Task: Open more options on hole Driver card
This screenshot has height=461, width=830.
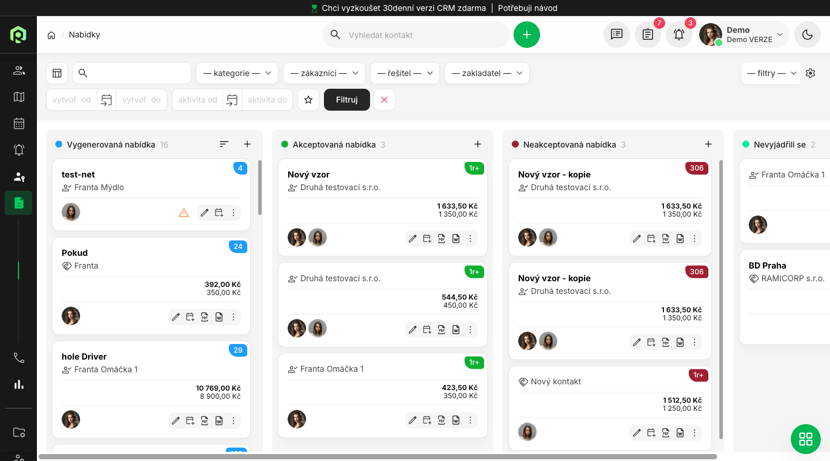Action: tap(233, 421)
